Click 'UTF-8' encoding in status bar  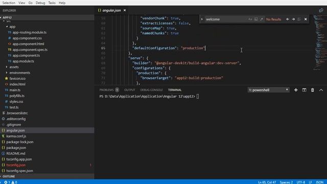click(301, 182)
